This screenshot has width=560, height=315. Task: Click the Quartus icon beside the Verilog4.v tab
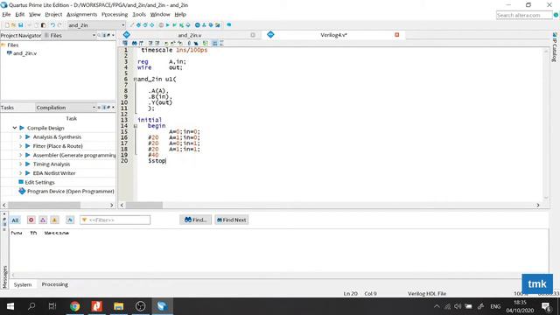pos(270,35)
